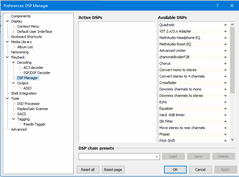Open the help question mark in title bar
The width and height of the screenshot is (239, 177).
pos(217,5)
